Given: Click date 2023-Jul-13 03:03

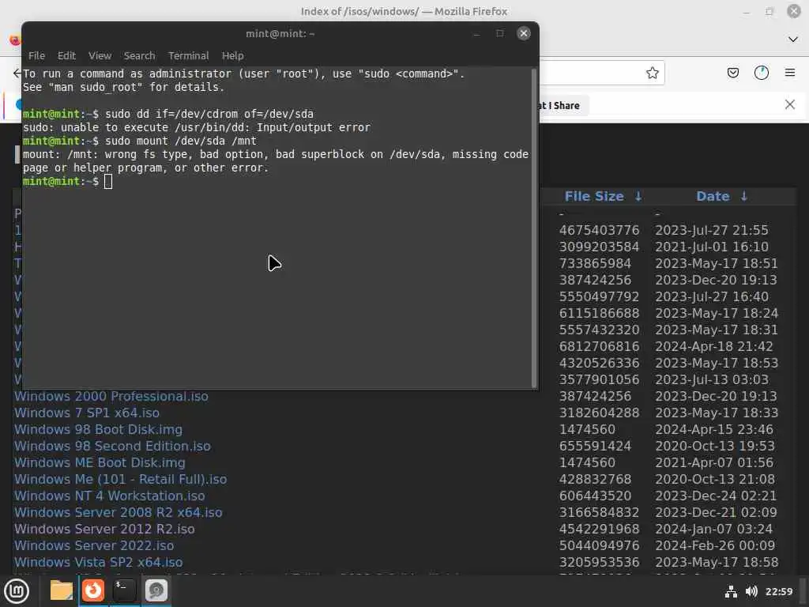Looking at the screenshot, I should 712,379.
